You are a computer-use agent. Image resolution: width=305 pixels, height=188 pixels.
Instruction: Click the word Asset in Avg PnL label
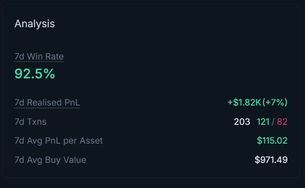[91, 141]
